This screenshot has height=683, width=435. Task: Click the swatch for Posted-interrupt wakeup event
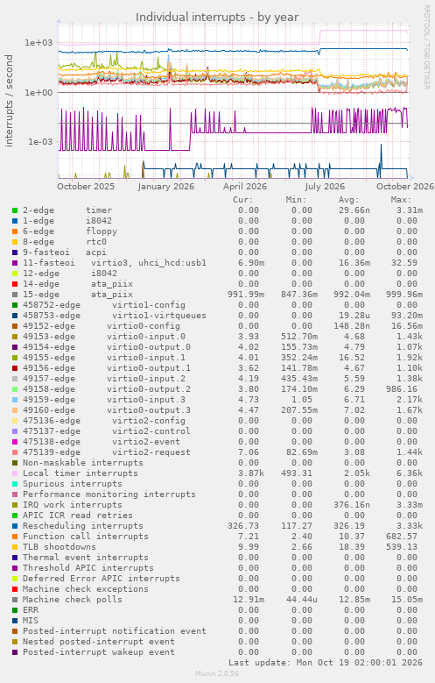click(x=15, y=652)
